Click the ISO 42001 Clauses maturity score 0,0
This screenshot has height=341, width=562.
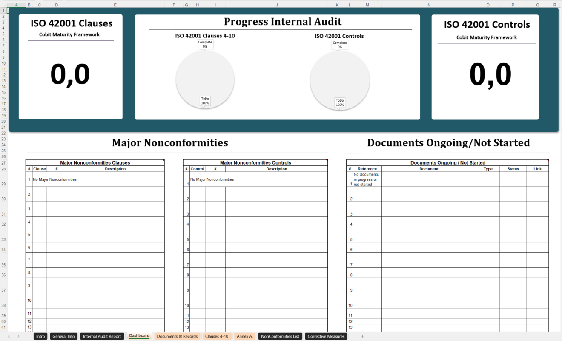[x=70, y=74]
